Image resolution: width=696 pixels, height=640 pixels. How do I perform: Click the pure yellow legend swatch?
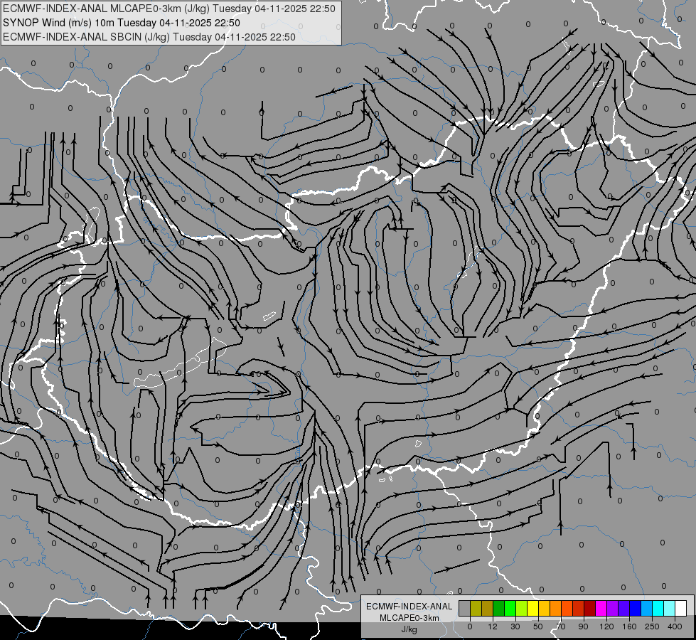pyautogui.click(x=533, y=608)
